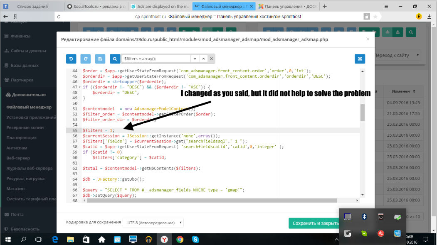
Task: Open taskbar search magnifier
Action: click(x=23, y=240)
